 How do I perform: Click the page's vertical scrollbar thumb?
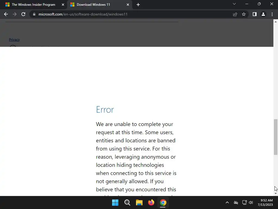click(x=276, y=137)
